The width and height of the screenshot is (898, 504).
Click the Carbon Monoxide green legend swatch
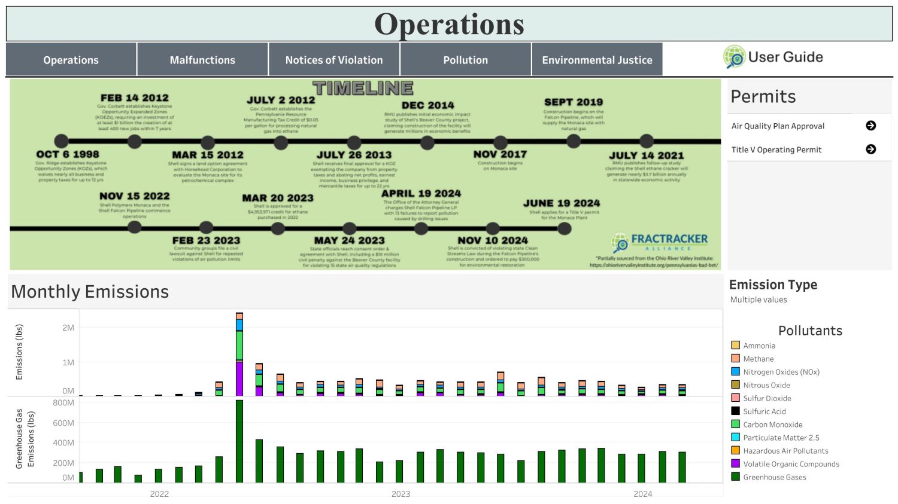coord(735,424)
